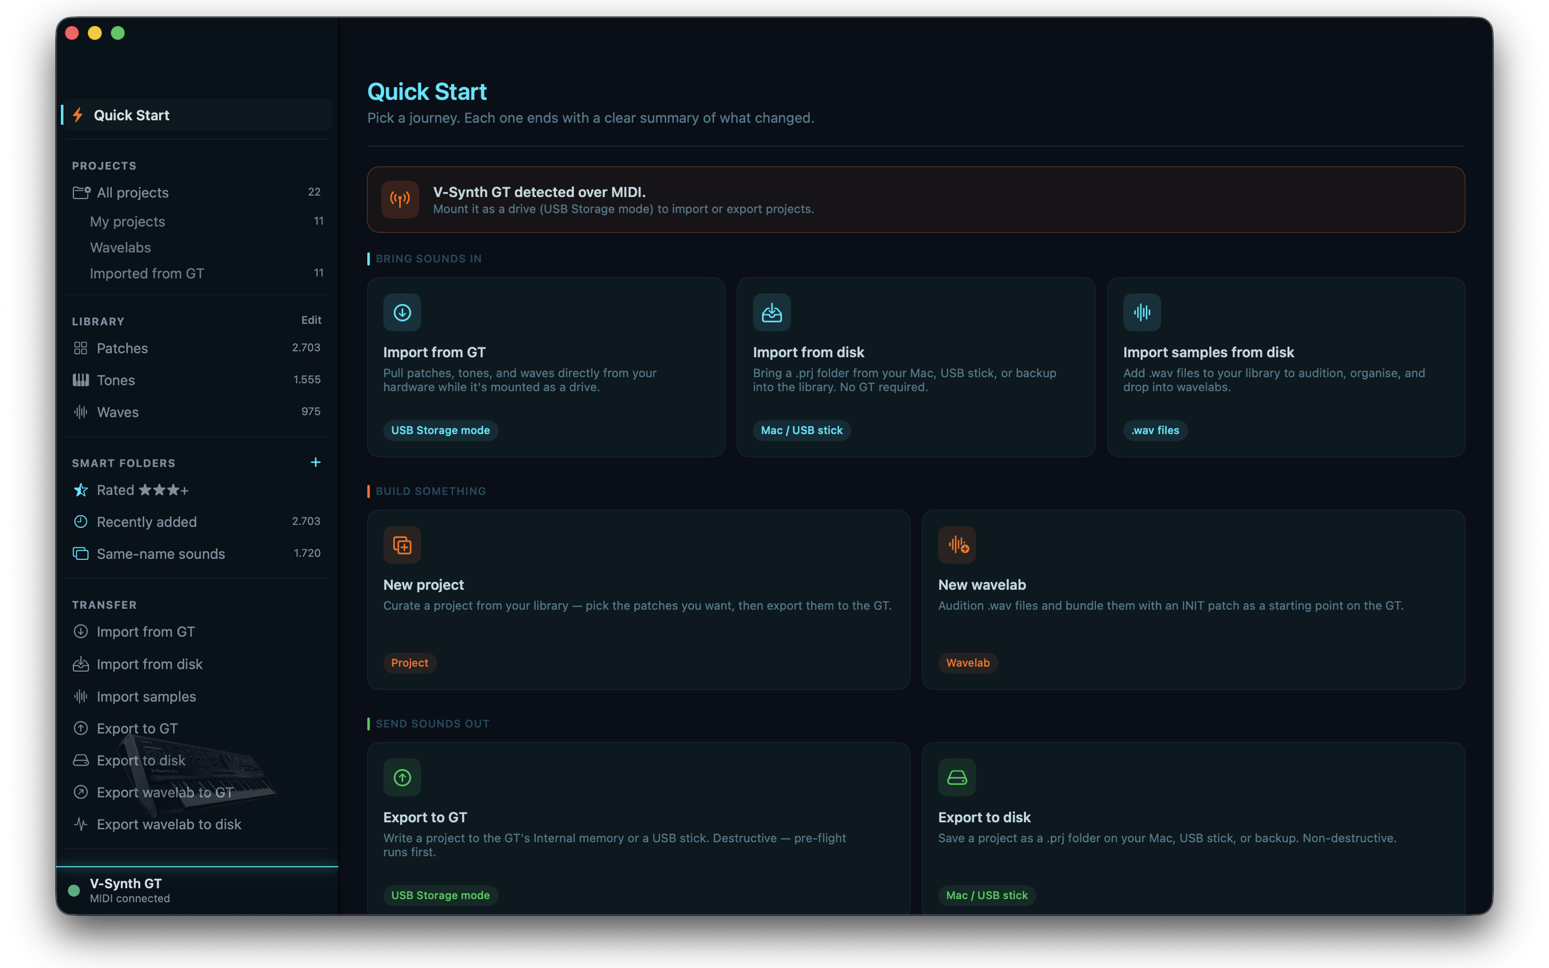Open the Same-name sounds smart folder
The image size is (1549, 968).
pos(196,554)
